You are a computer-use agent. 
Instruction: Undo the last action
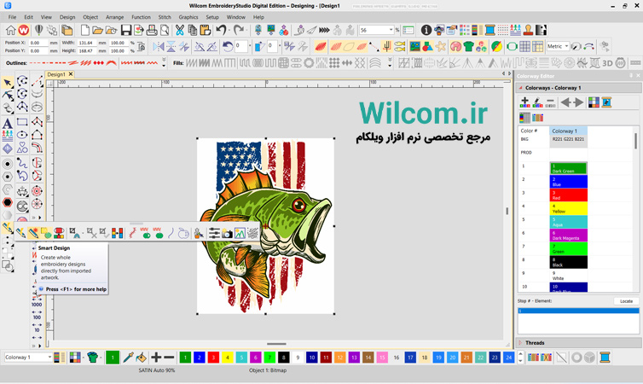[221, 30]
